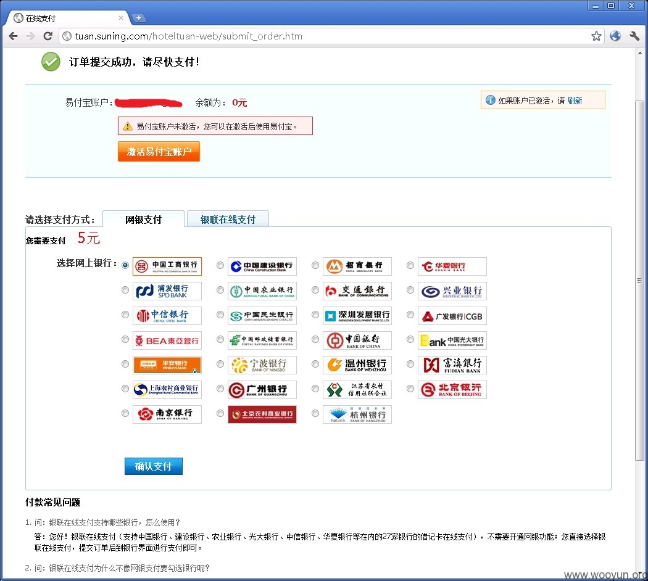This screenshot has height=581, width=648.
Task: Click the 刷新 link
Action: (575, 101)
